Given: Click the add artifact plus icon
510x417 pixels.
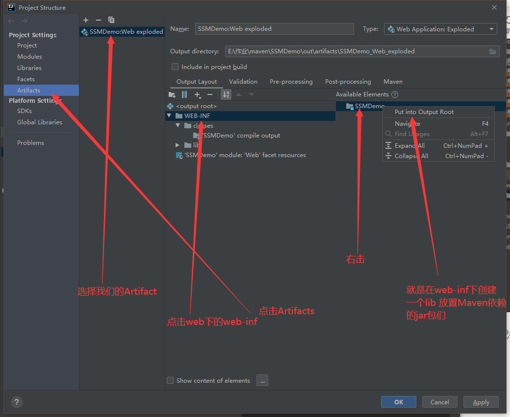Looking at the screenshot, I should [86, 20].
